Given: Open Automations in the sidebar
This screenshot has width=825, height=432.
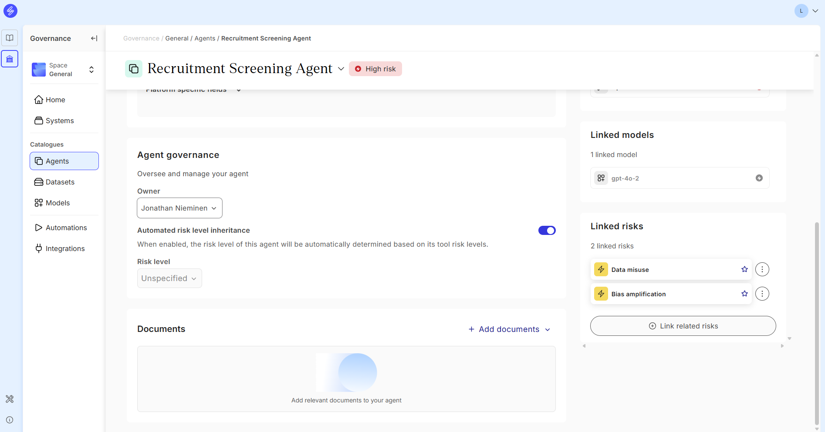Looking at the screenshot, I should click(66, 228).
